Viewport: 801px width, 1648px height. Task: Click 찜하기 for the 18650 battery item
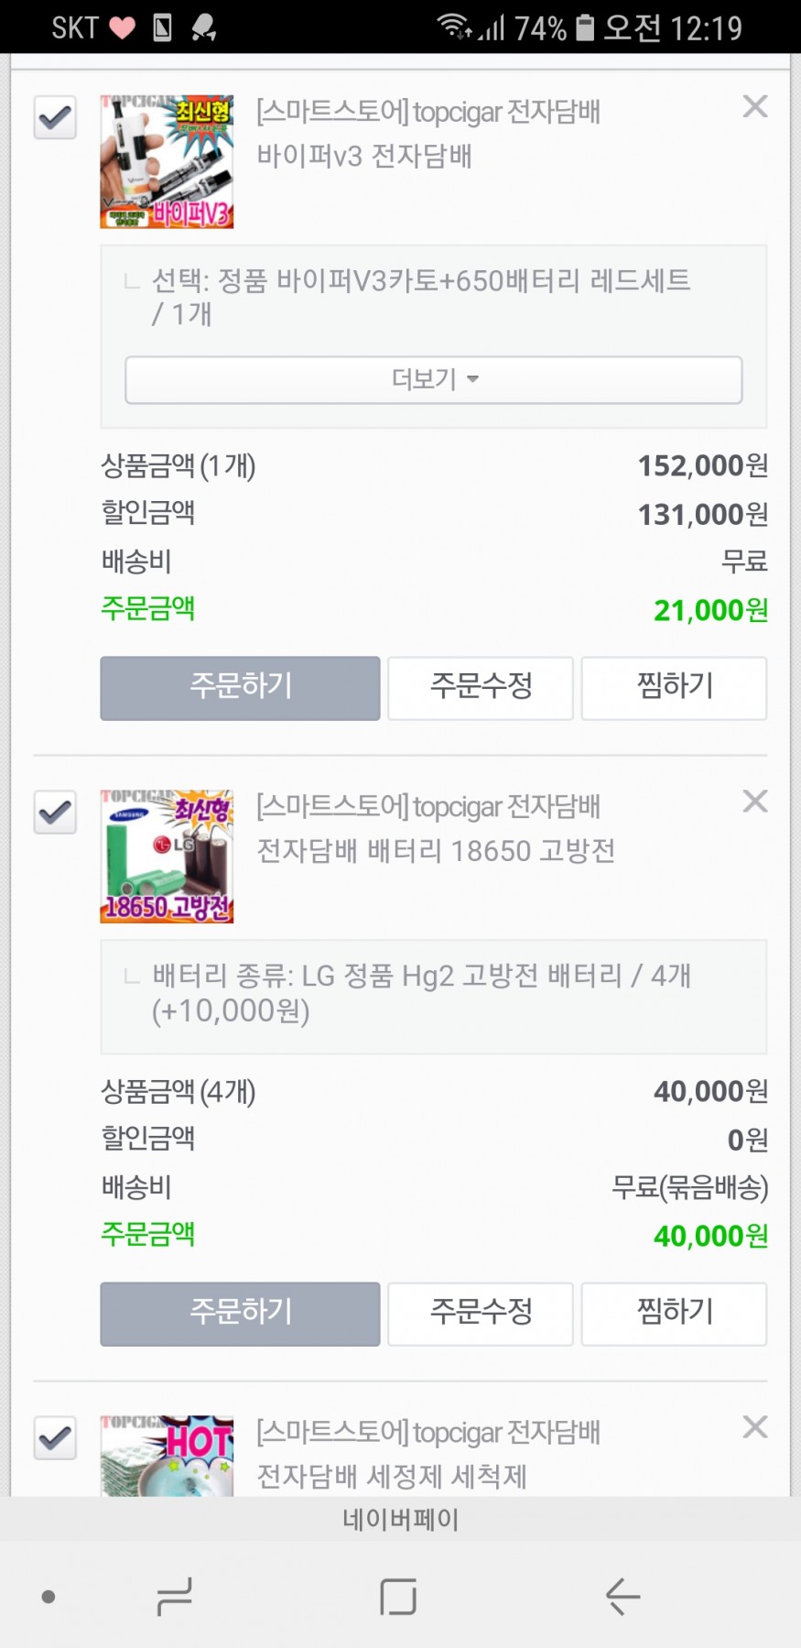(674, 1313)
